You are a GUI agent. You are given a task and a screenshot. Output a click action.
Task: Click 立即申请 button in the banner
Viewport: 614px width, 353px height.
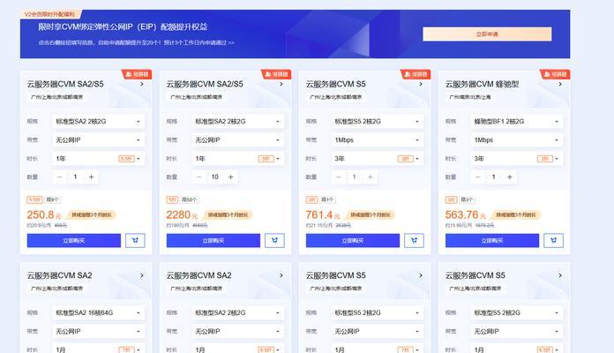coord(487,34)
